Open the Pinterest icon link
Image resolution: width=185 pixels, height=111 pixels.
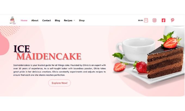coord(172,20)
